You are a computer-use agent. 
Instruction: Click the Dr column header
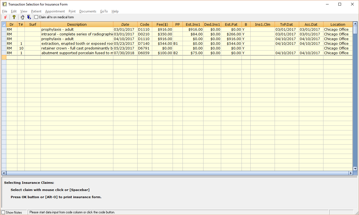point(12,24)
